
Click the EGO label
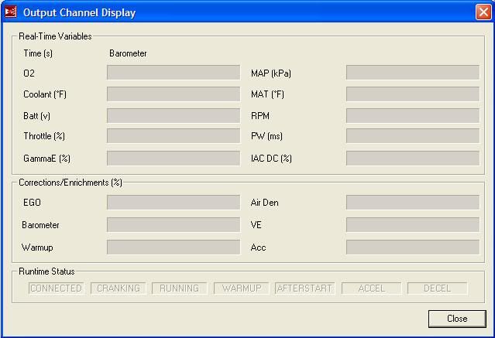32,203
